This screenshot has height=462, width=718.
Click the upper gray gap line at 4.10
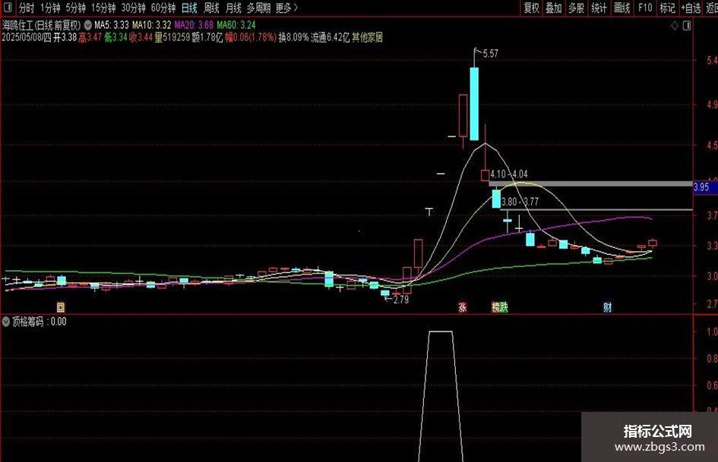point(590,184)
